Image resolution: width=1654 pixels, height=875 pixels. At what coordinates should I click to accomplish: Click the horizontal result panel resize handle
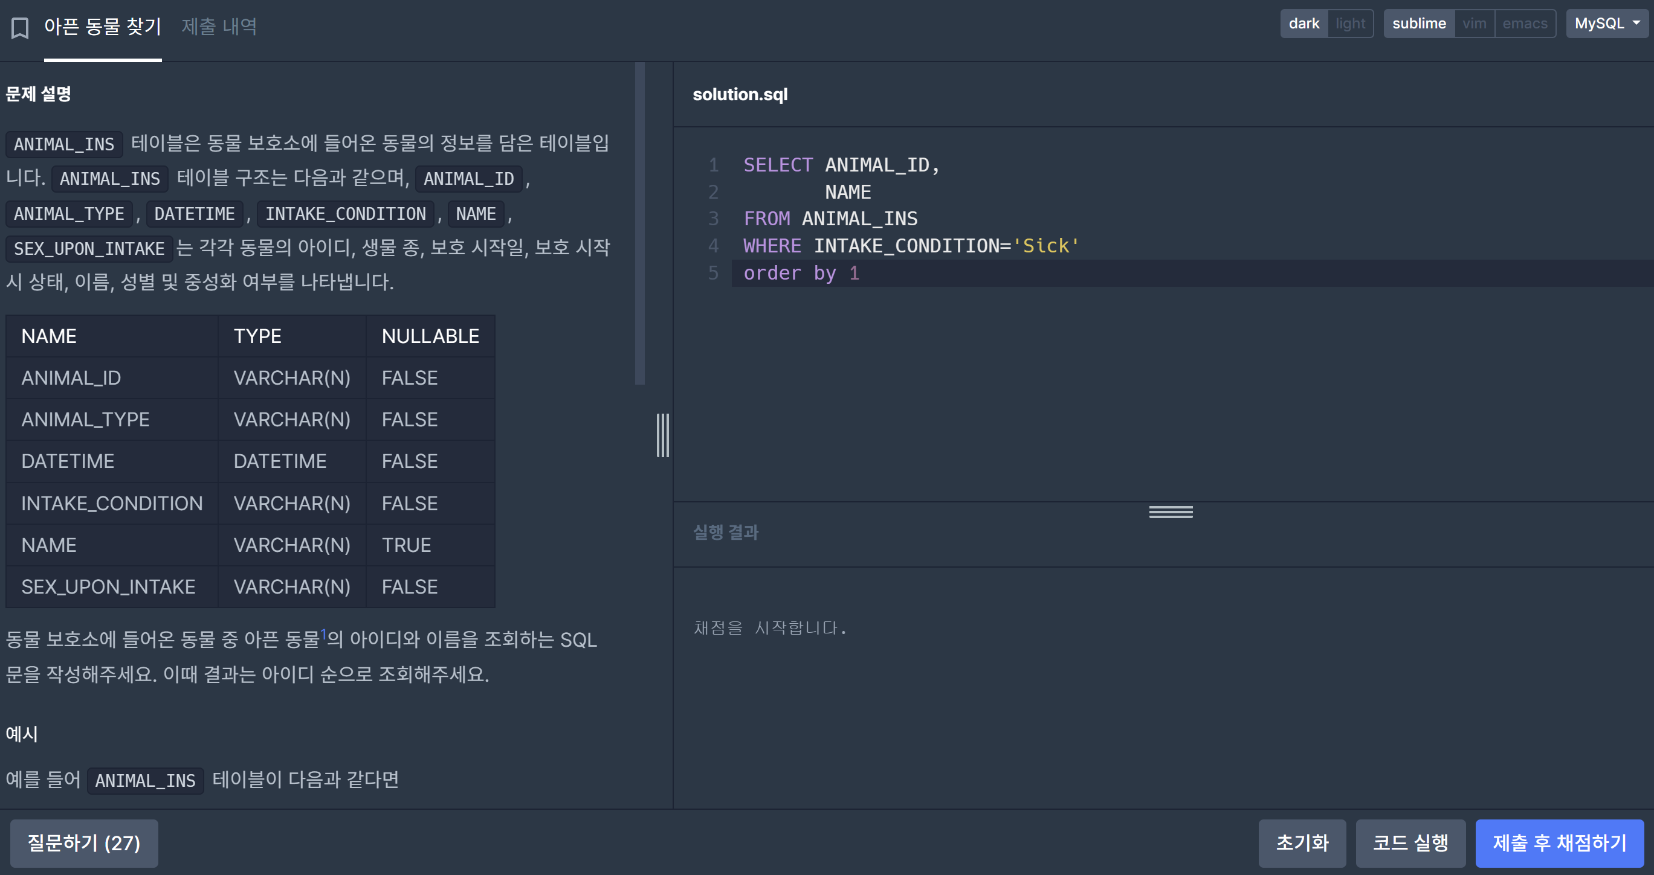(x=1171, y=512)
